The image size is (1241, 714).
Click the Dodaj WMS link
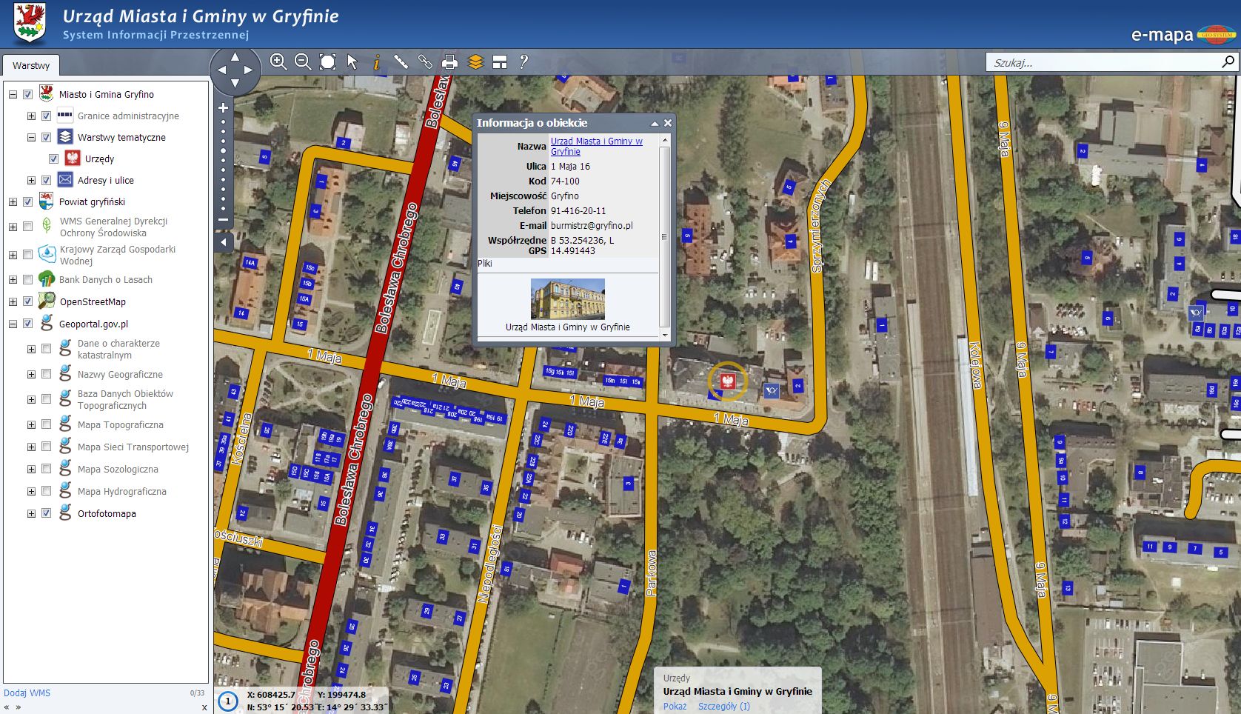27,693
